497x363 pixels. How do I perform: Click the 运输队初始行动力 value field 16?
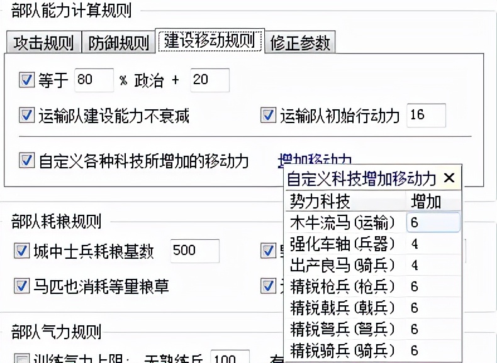(427, 116)
